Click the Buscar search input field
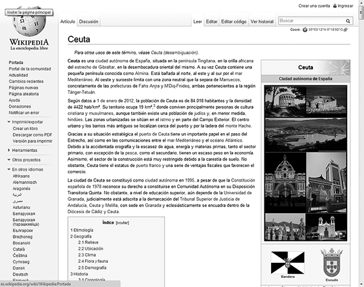 pos(308,21)
